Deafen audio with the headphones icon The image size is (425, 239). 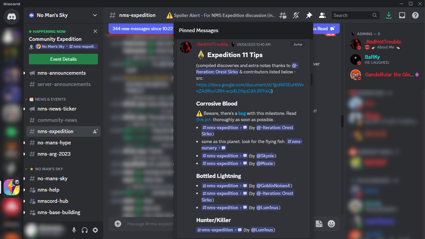[x=85, y=230]
